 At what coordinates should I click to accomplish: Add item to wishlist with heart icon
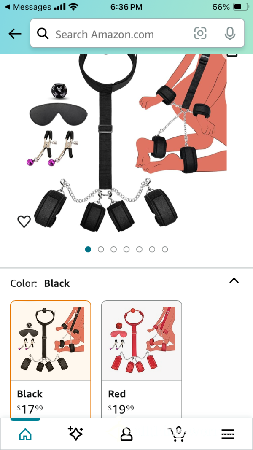coord(24,221)
